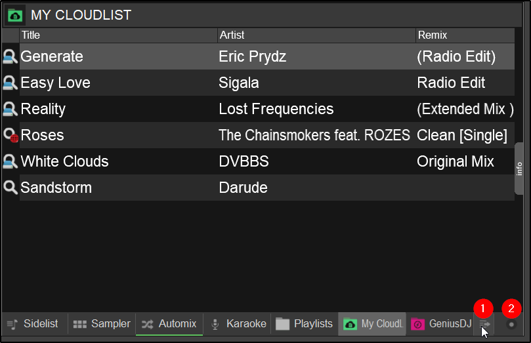Switch to the Sampler tab
The image size is (531, 343).
point(102,324)
